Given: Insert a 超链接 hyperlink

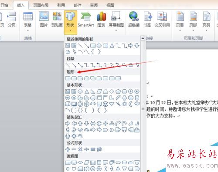Looking at the screenshot, I should [x=134, y=20].
